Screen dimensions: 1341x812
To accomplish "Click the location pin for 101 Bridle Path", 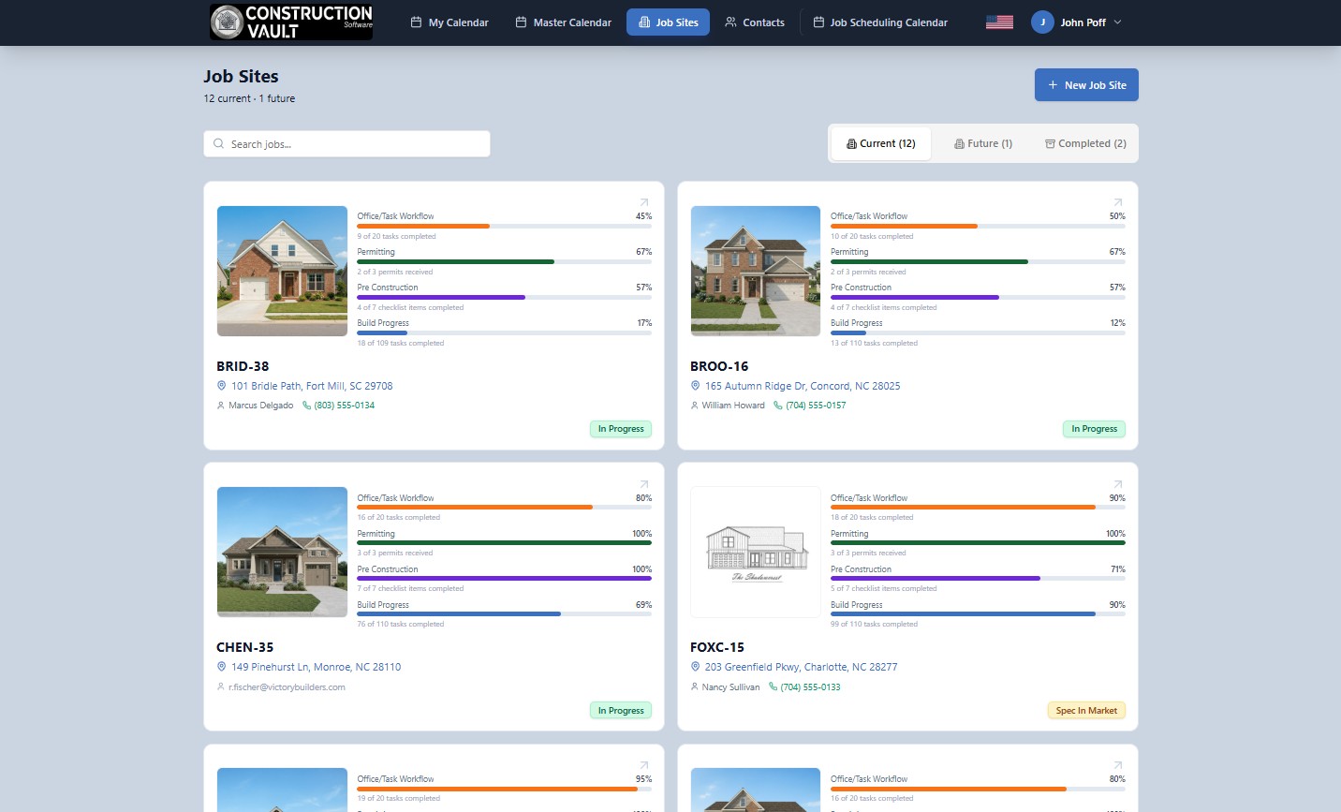I will point(222,386).
